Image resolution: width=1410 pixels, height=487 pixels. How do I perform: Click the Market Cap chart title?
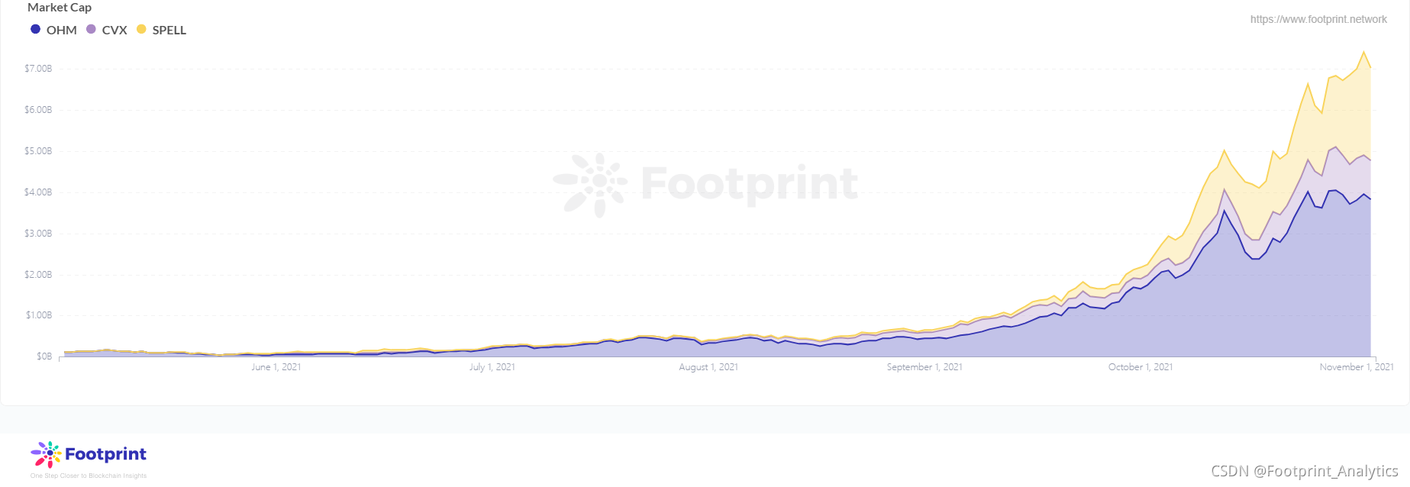tap(60, 7)
